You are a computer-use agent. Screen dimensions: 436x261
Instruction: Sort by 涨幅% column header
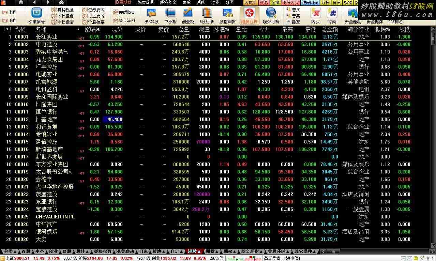(x=92, y=30)
